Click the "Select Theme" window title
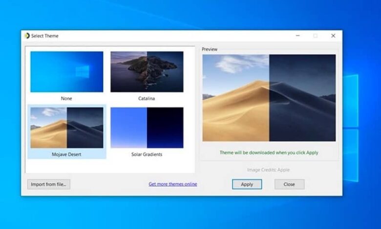381x229 pixels. click(45, 36)
